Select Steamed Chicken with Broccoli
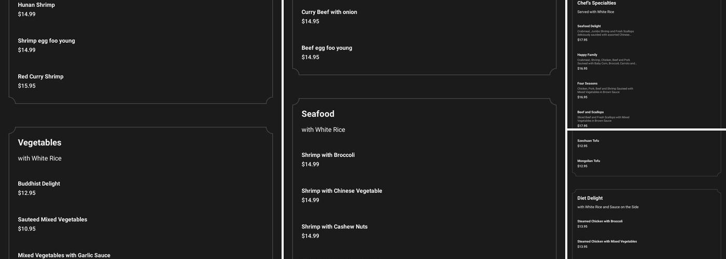The image size is (726, 259). pyautogui.click(x=600, y=221)
